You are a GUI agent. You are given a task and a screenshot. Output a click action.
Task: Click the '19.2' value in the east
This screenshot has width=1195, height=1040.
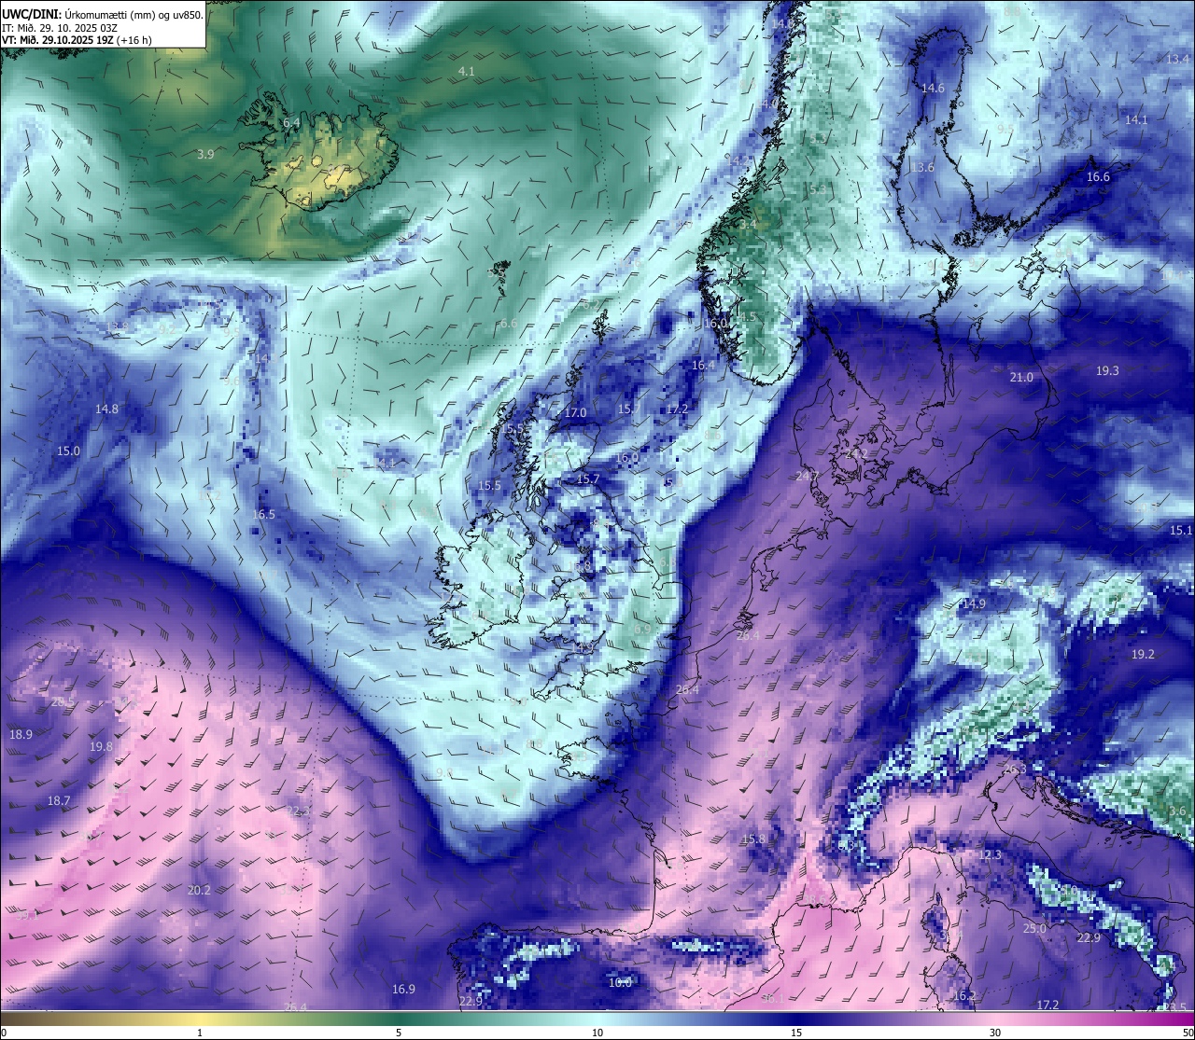coord(1143,654)
